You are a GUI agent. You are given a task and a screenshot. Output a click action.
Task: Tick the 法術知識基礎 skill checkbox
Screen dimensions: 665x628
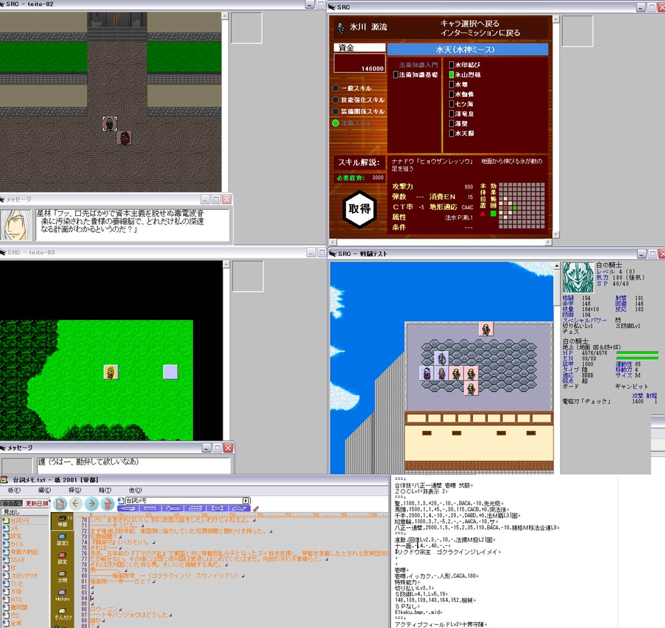coord(396,74)
